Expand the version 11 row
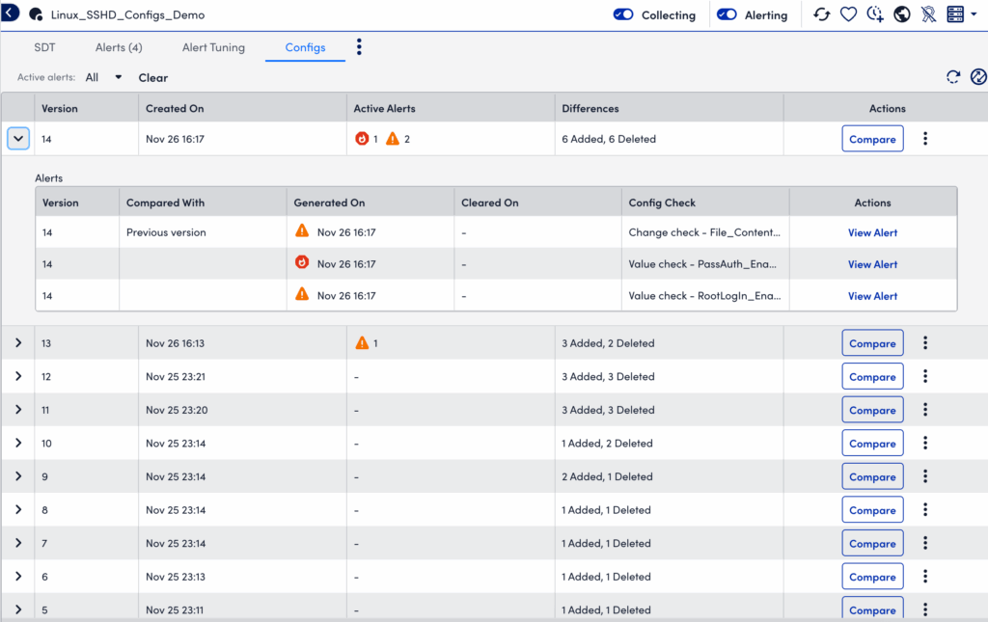Image resolution: width=988 pixels, height=622 pixels. [x=18, y=409]
